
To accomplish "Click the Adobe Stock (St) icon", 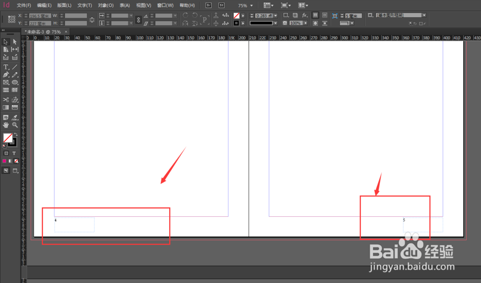I will [x=221, y=5].
